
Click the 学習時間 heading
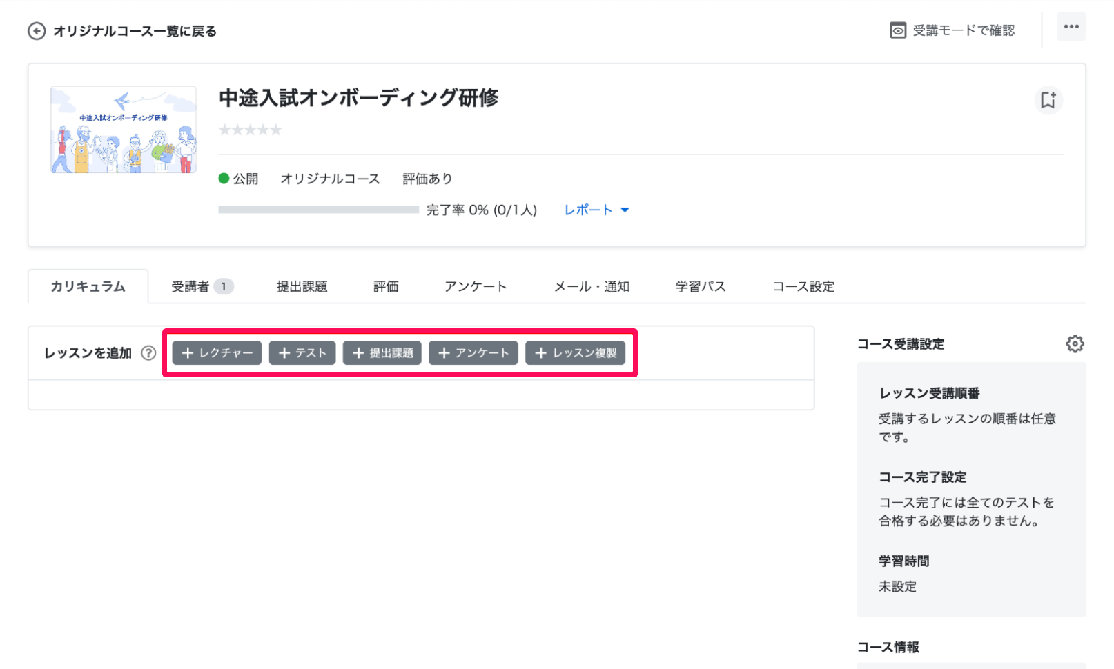tap(903, 561)
